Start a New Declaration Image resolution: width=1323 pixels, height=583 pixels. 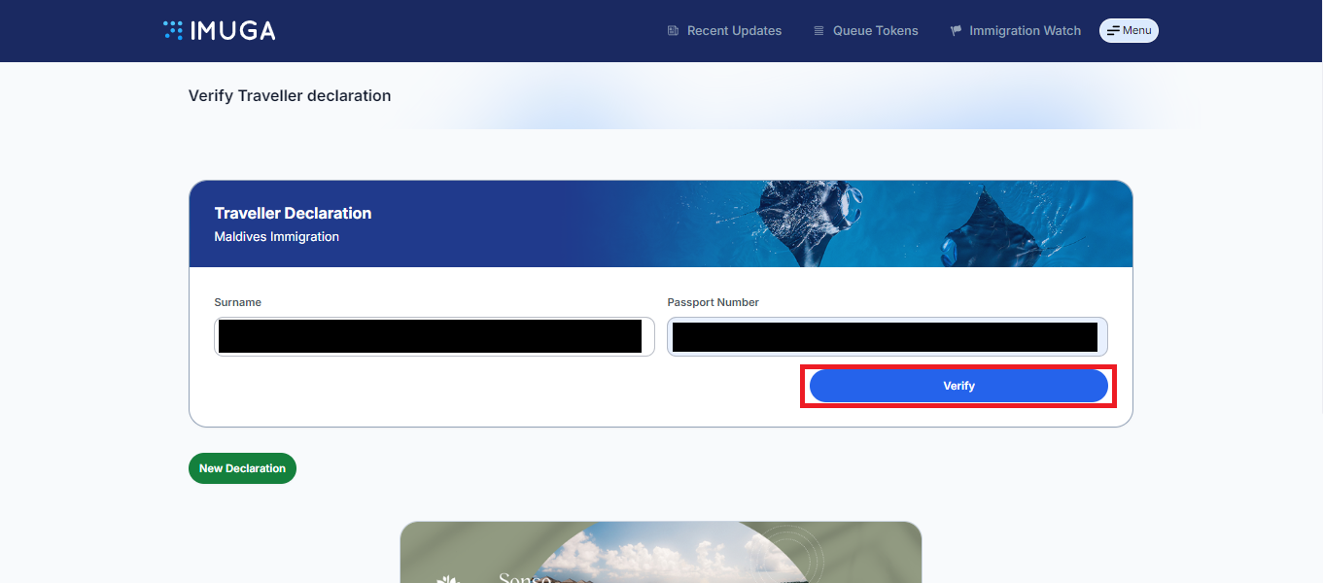pos(242,468)
